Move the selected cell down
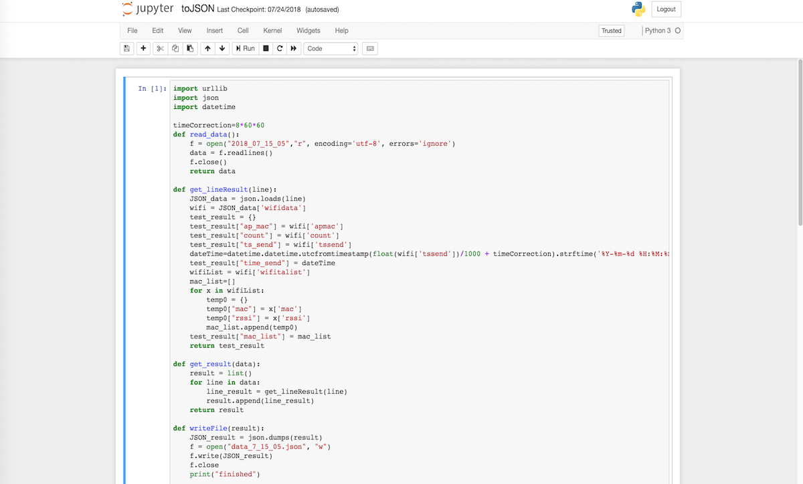Screen dimensions: 803x484 (222, 49)
